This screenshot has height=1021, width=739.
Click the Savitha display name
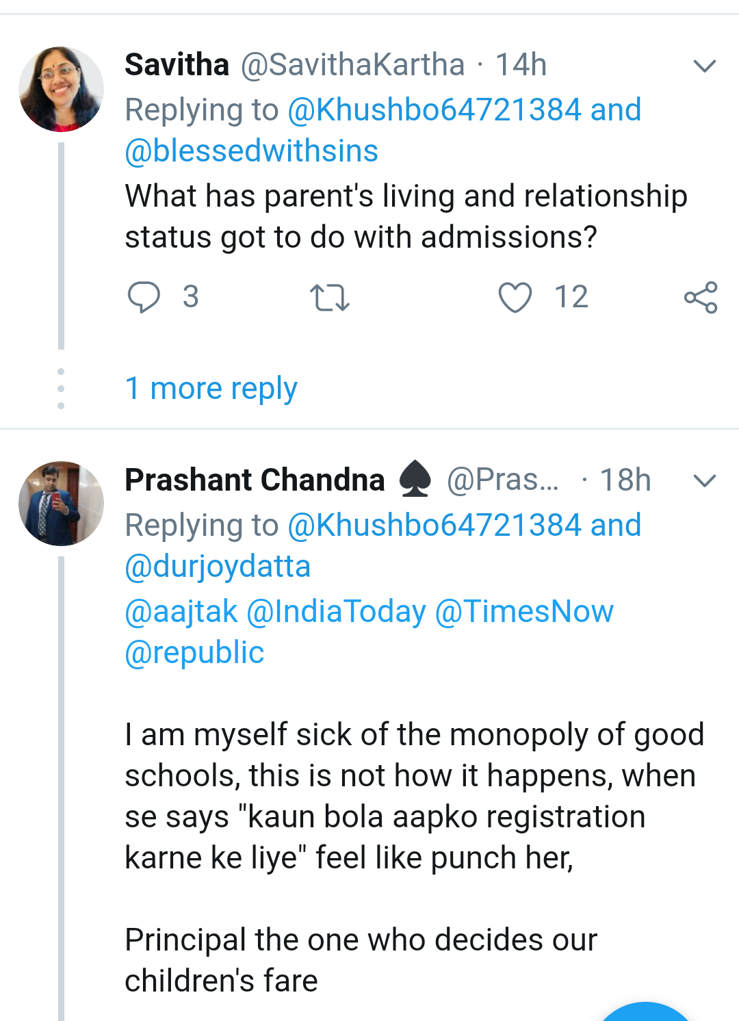pyautogui.click(x=177, y=65)
